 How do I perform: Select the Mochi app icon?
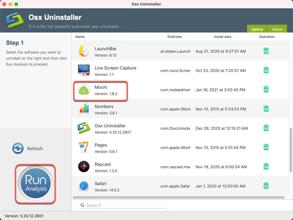(84, 90)
